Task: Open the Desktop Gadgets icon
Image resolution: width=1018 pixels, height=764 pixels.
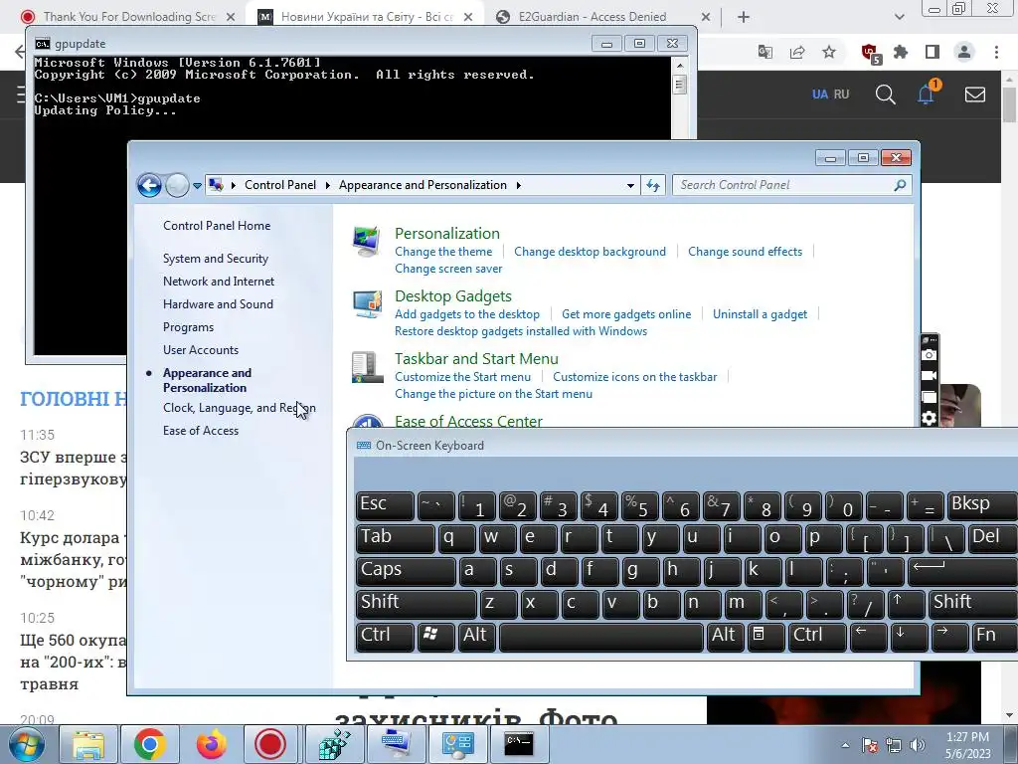Action: point(367,304)
